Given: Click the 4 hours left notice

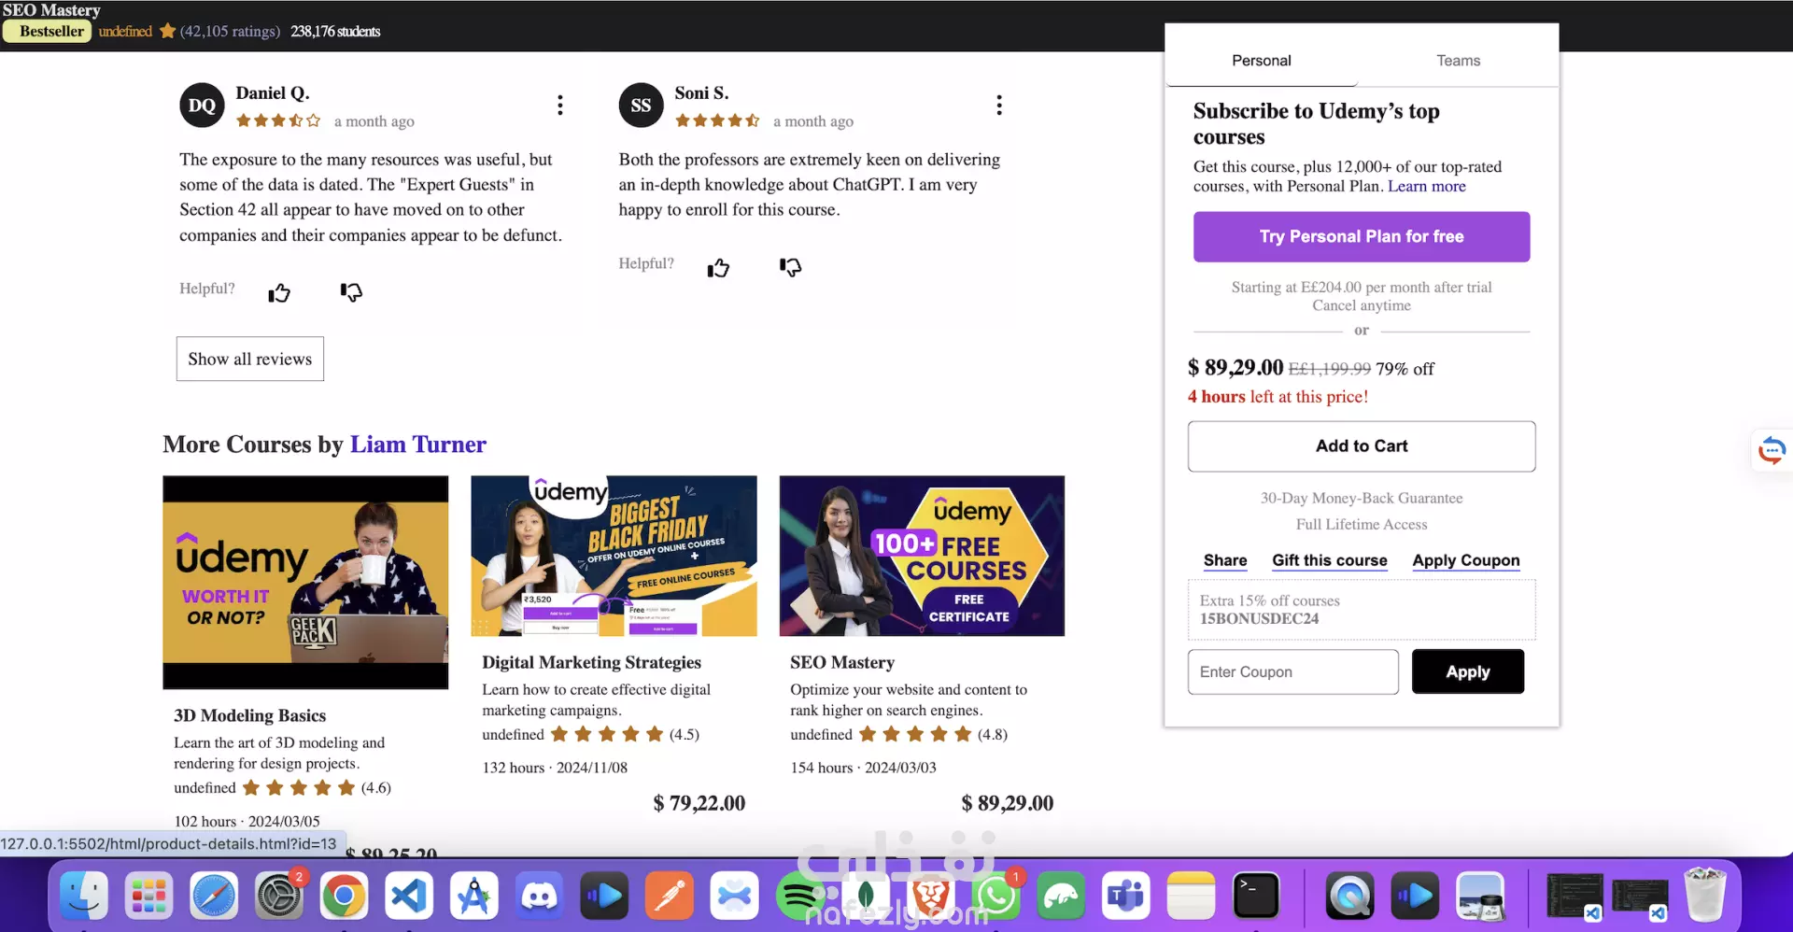Looking at the screenshot, I should [1278, 396].
